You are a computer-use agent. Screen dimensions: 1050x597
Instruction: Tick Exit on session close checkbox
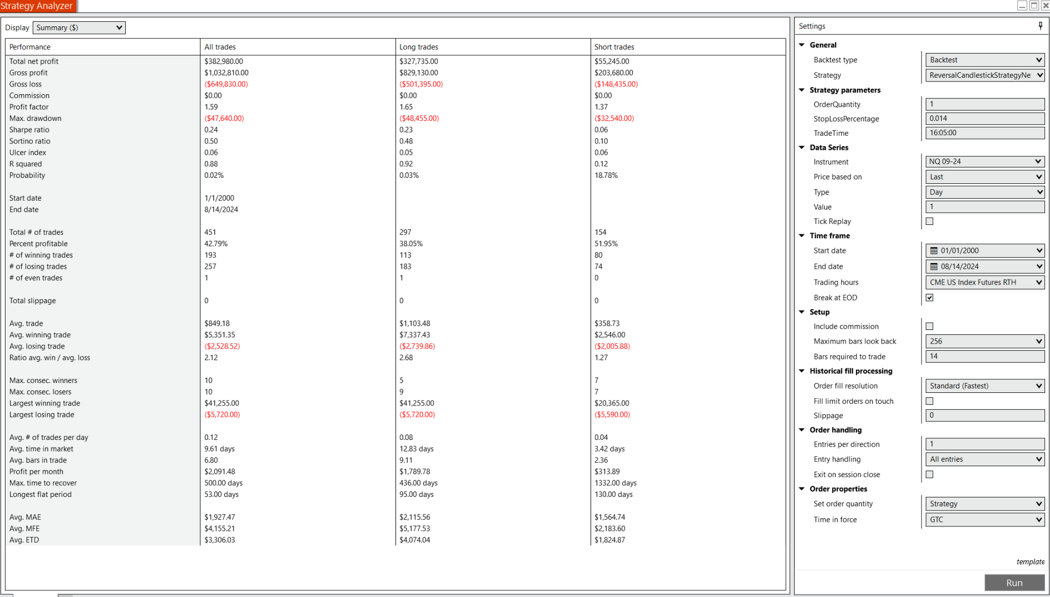point(929,474)
